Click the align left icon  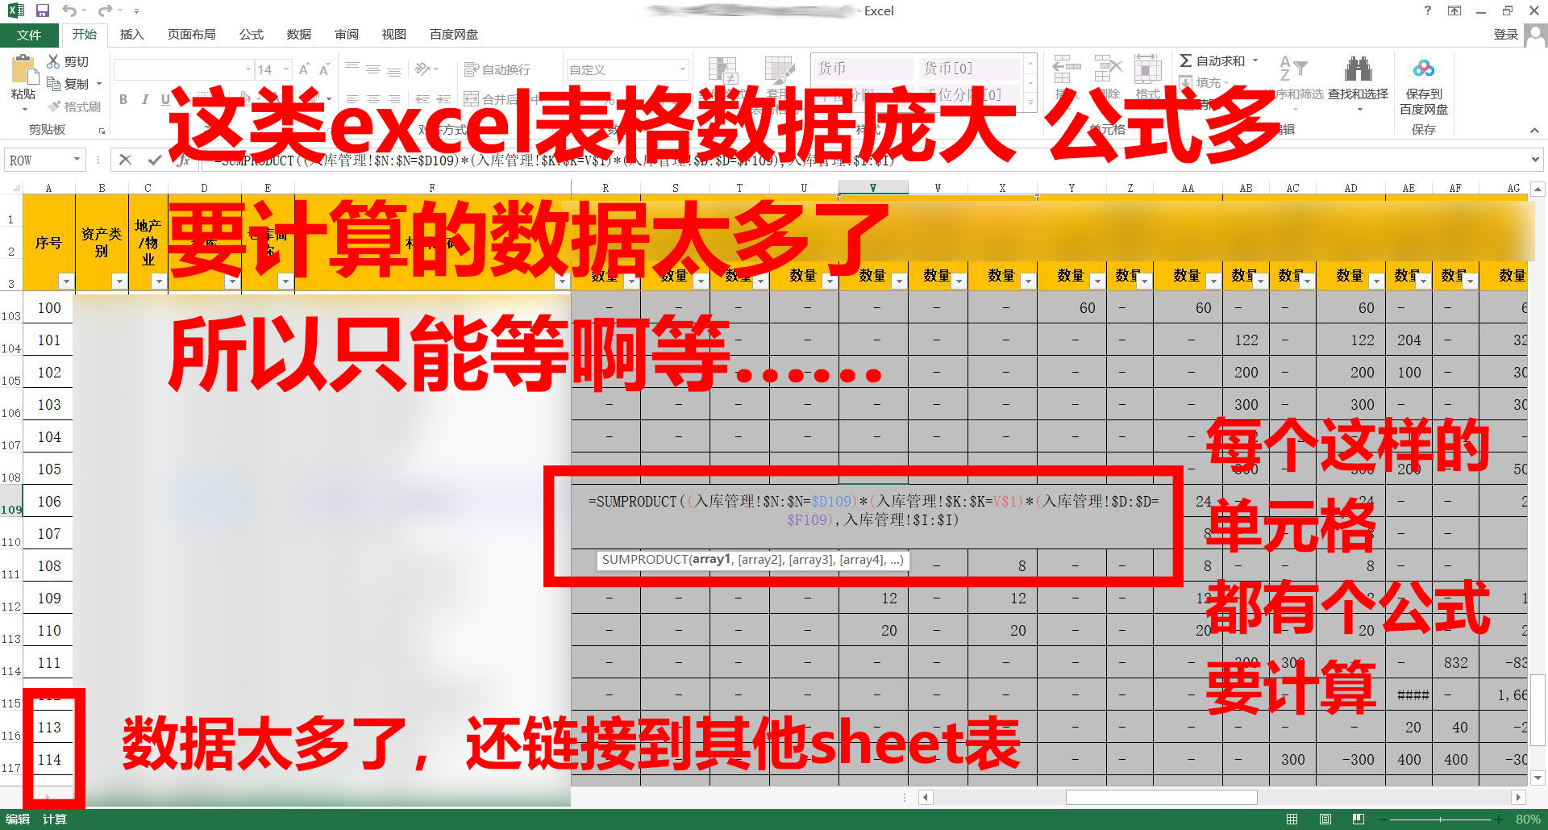[x=352, y=99]
